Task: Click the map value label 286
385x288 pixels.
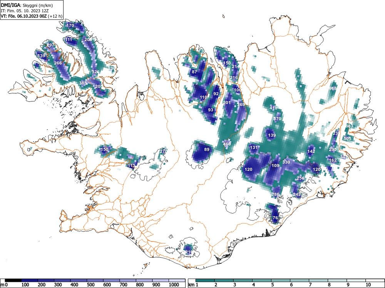Action: coord(276,194)
